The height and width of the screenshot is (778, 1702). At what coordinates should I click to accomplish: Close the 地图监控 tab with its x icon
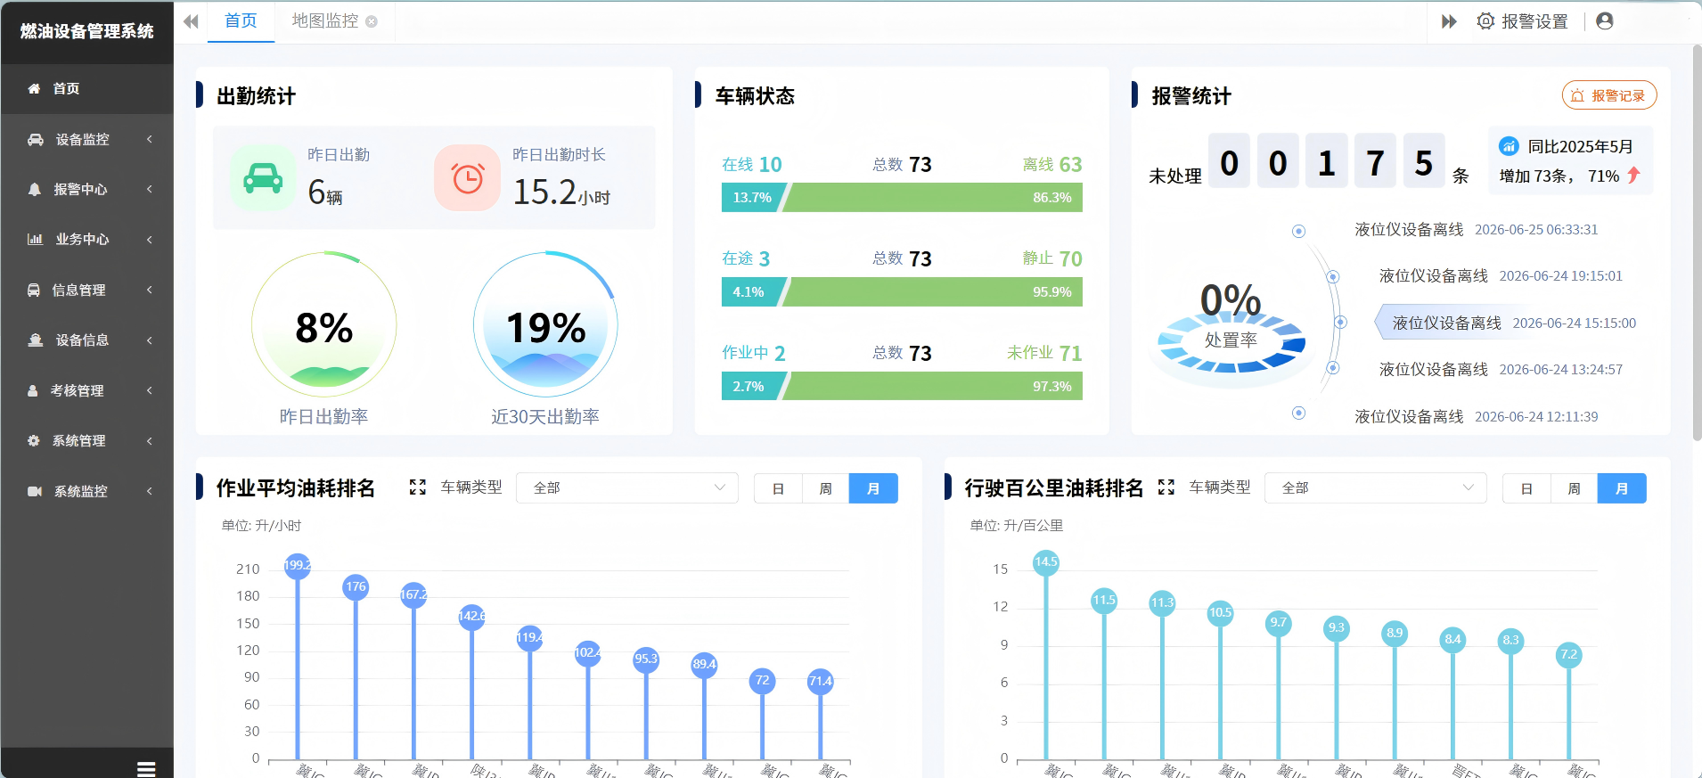click(372, 21)
